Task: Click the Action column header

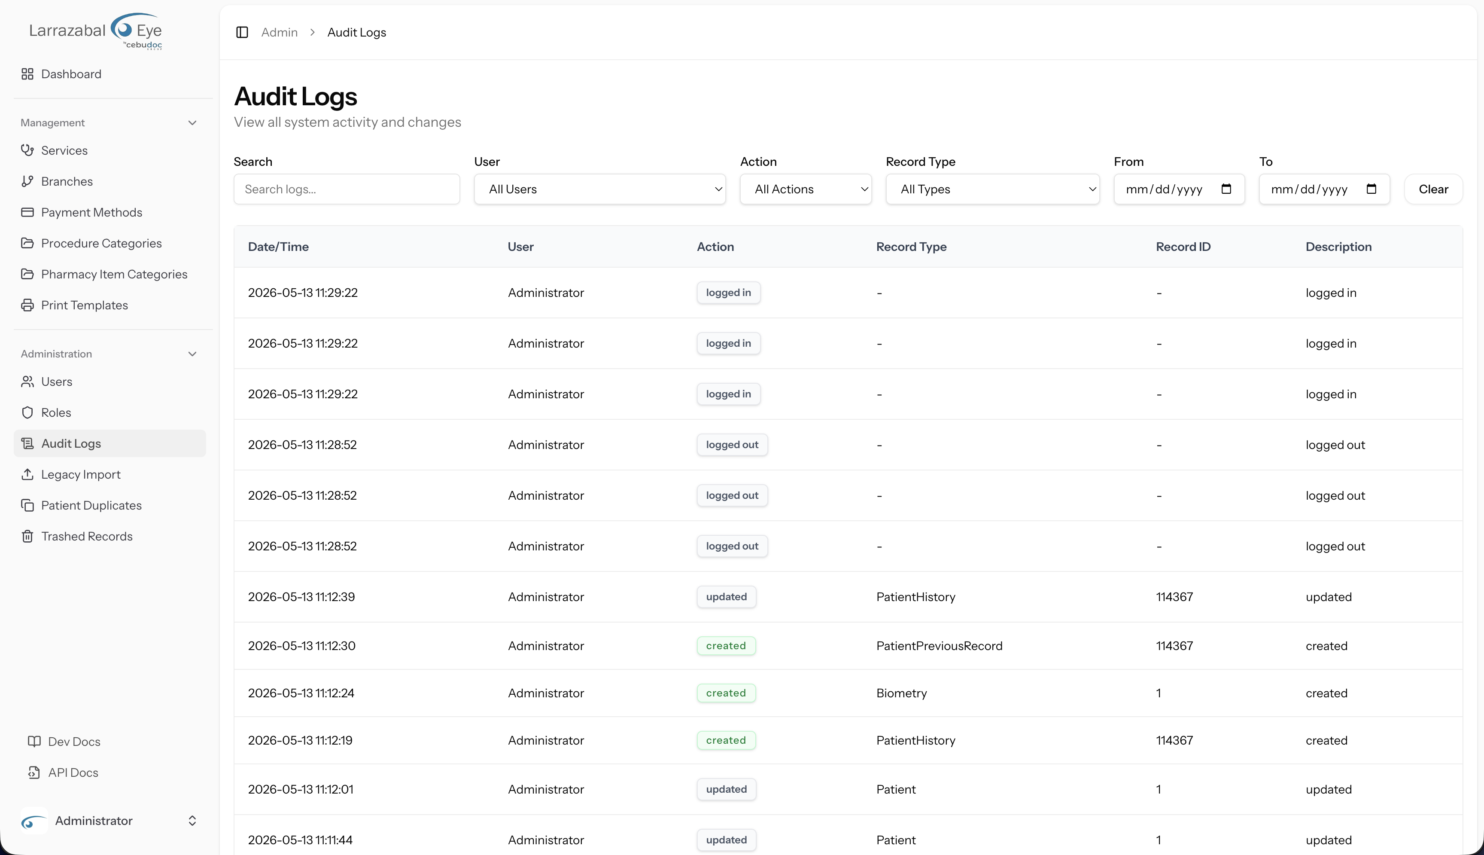Action: click(715, 247)
